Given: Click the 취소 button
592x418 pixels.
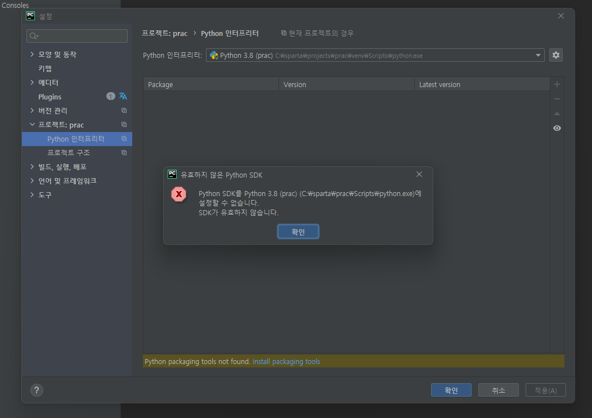Looking at the screenshot, I should pos(499,390).
